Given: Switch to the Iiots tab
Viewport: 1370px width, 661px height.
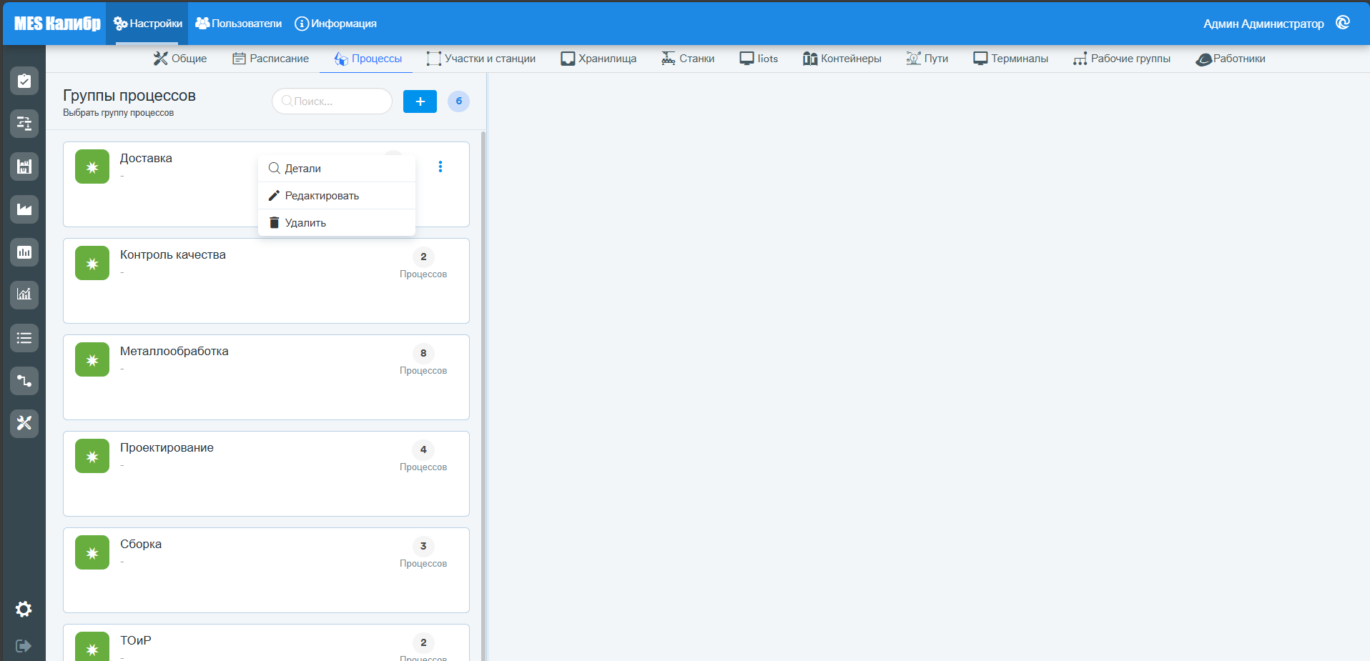Looking at the screenshot, I should coord(759,59).
